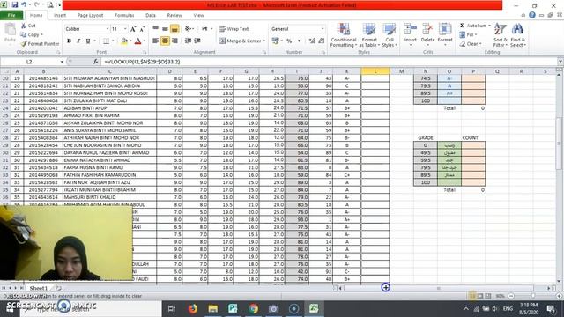Click Merge & Center button

241,41
